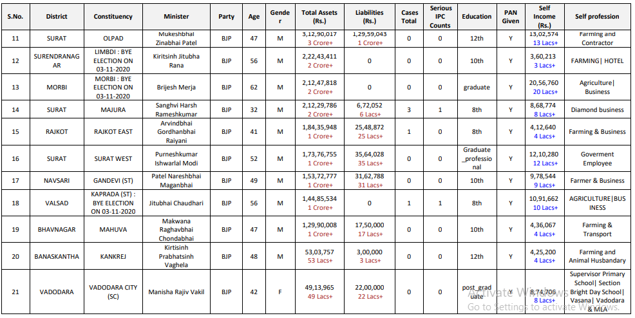
Task: Select the 'Graduate_professional' education cell
Action: coord(477,158)
